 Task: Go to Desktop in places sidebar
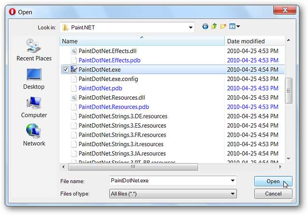[34, 79]
